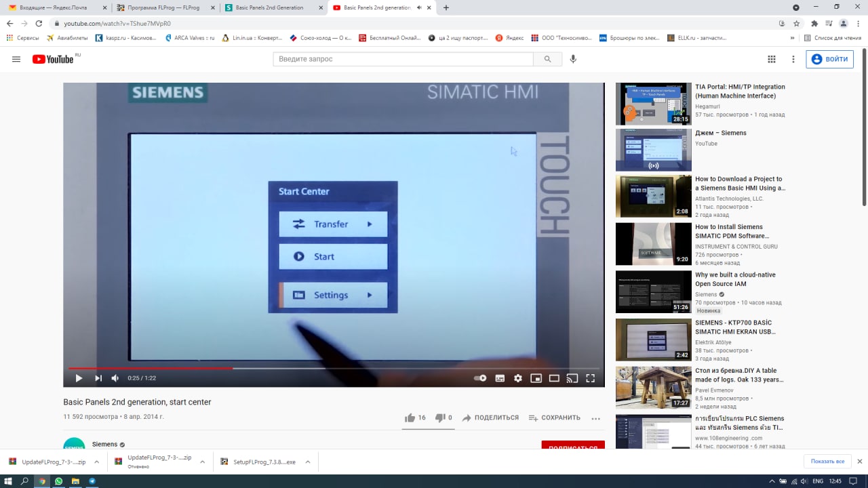Open the Siemens channel name link
The width and height of the screenshot is (868, 488).
(x=104, y=444)
